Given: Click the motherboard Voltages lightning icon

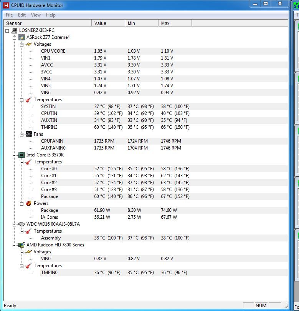Looking at the screenshot, I should point(29,44).
